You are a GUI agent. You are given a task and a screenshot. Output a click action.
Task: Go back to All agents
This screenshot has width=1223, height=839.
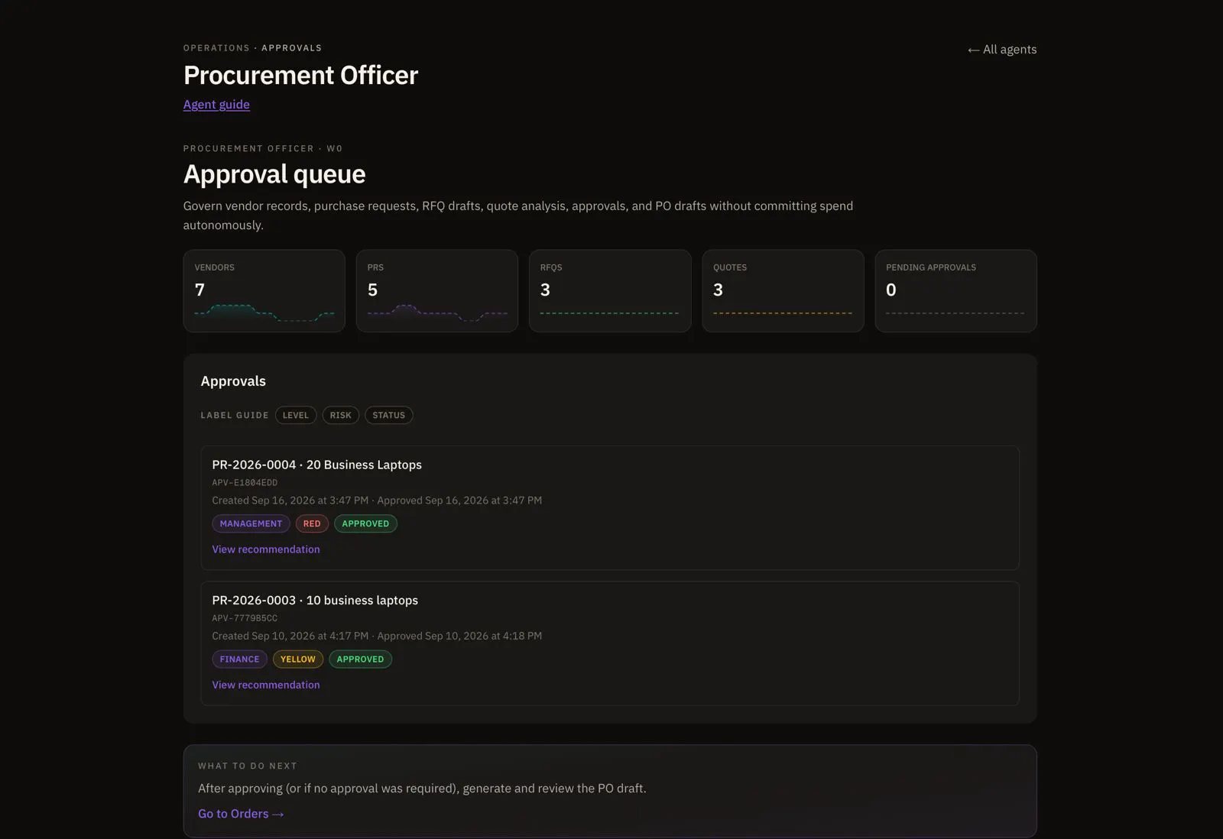click(x=1002, y=49)
